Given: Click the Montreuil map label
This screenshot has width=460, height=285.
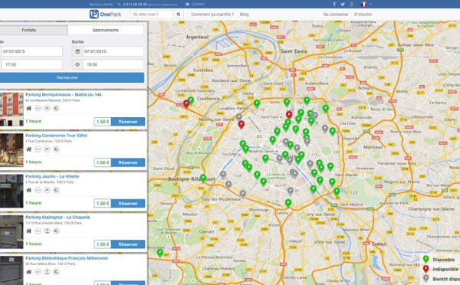Looking at the screenshot, I should click(373, 147).
